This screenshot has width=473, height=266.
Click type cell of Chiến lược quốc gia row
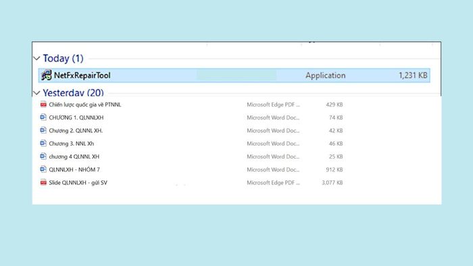click(273, 105)
